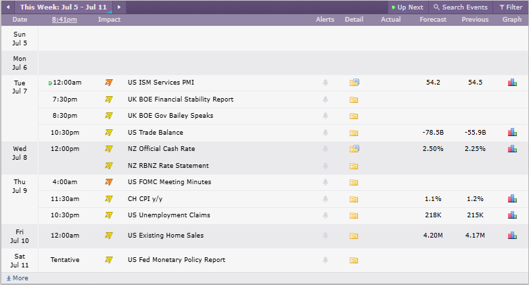Jump to Up Next event
529x285 pixels.
pyautogui.click(x=407, y=7)
